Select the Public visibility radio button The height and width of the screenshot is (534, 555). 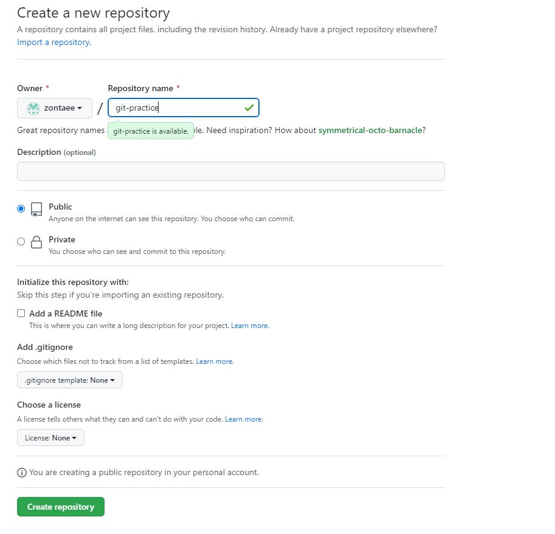(21, 208)
